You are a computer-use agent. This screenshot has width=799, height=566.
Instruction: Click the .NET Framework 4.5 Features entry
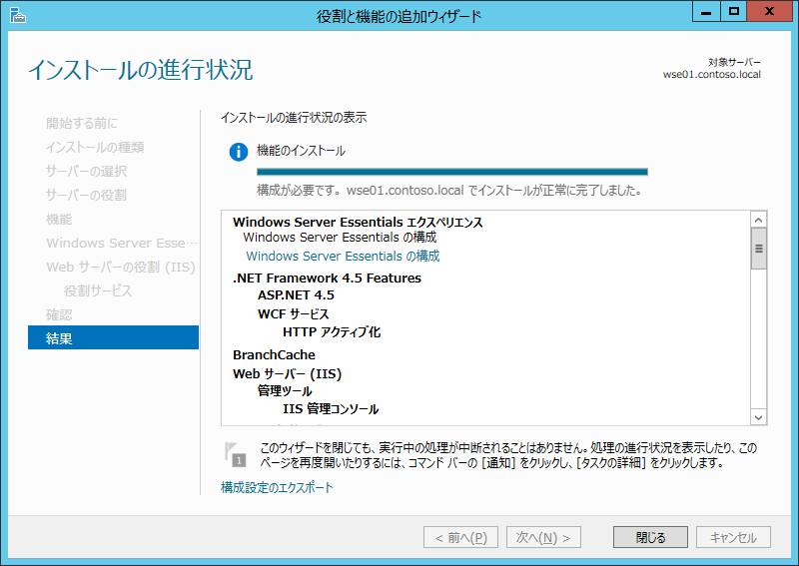(327, 279)
